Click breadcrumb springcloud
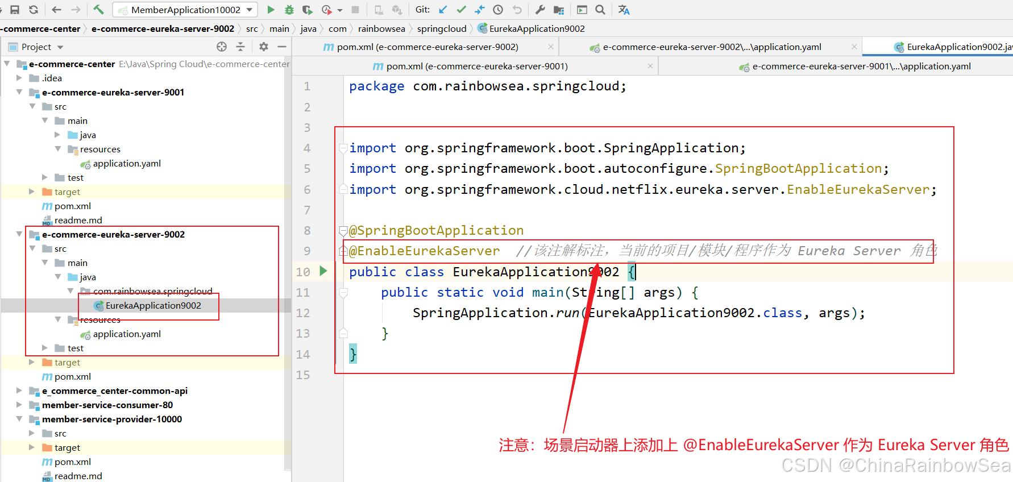1013x482 pixels. [442, 28]
